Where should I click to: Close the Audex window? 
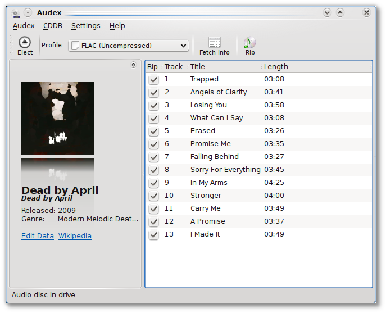click(x=366, y=12)
